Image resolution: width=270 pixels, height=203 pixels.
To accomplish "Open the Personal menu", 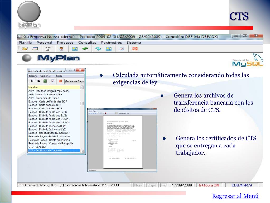I will [44, 43].
